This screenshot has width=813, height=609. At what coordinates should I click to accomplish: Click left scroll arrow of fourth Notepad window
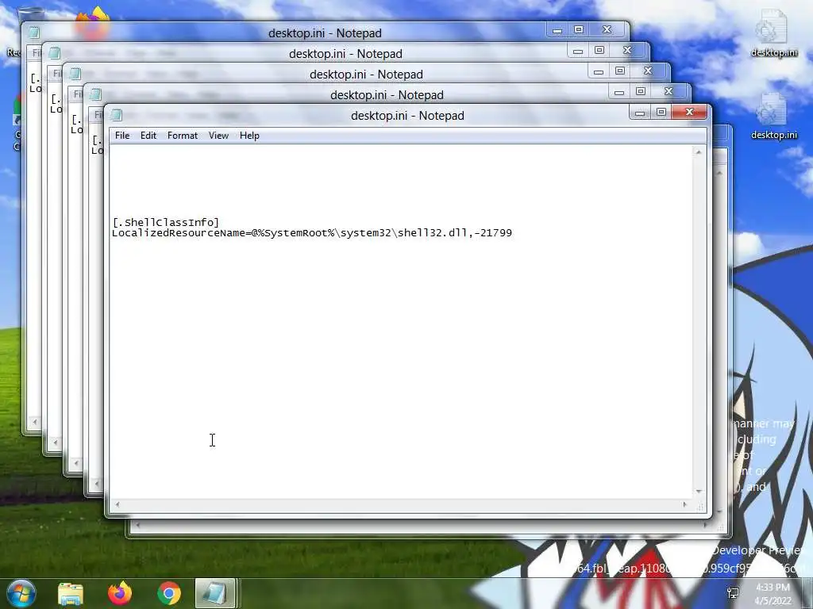click(97, 485)
